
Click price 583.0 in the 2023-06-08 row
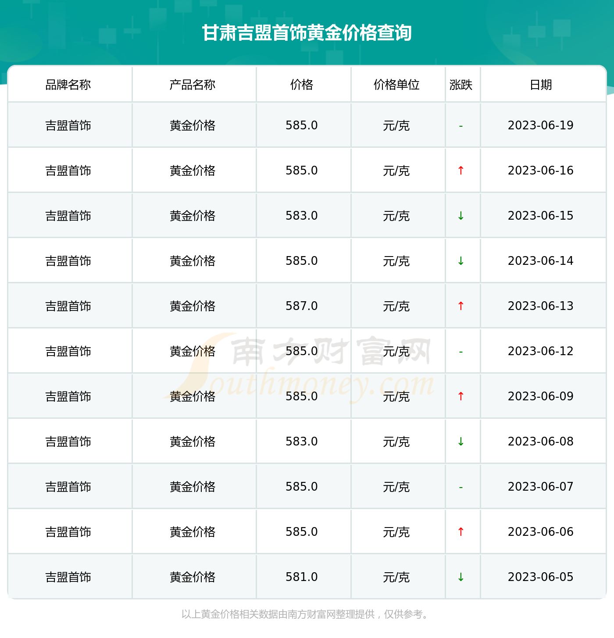(302, 442)
